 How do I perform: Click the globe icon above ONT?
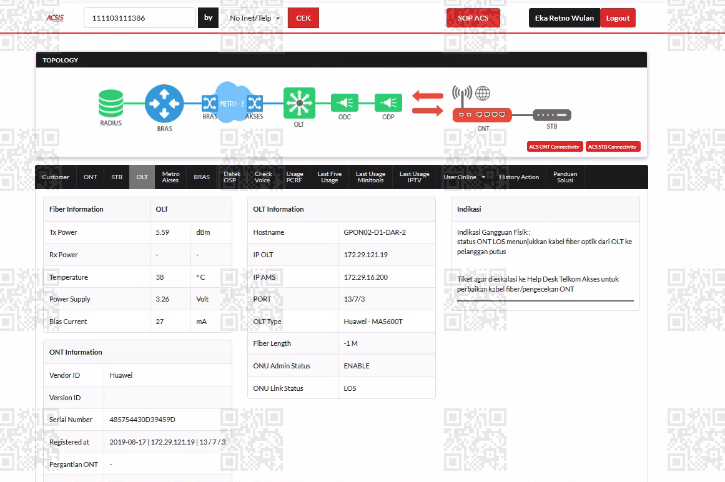click(x=483, y=94)
